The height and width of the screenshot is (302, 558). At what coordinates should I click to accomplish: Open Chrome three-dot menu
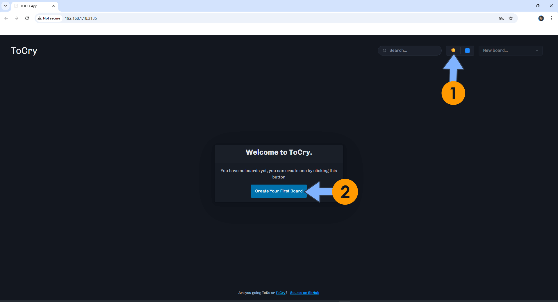click(552, 18)
